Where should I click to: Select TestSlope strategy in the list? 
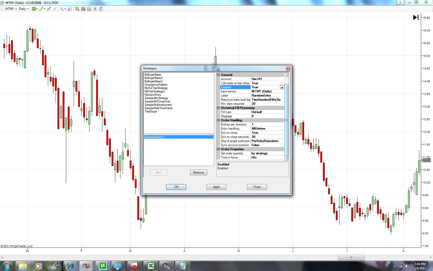click(x=151, y=111)
